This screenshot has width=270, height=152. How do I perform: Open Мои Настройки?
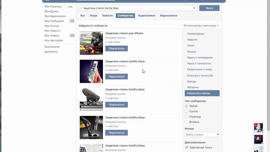click(54, 41)
